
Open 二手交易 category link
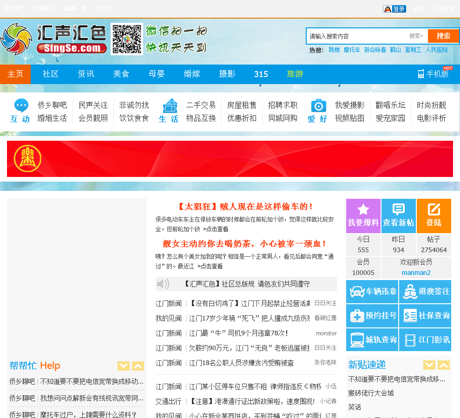[x=201, y=105]
